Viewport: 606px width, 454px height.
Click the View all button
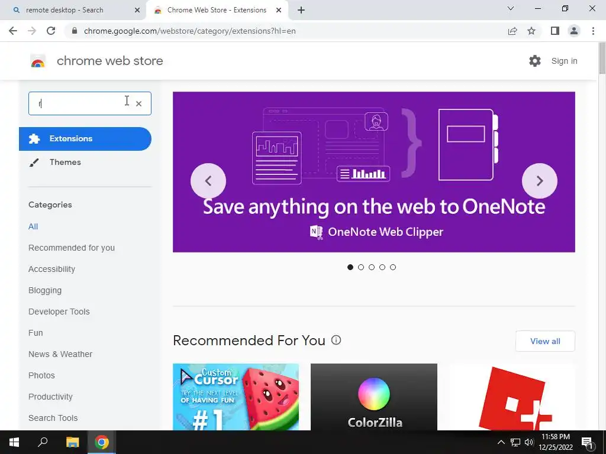pos(545,341)
